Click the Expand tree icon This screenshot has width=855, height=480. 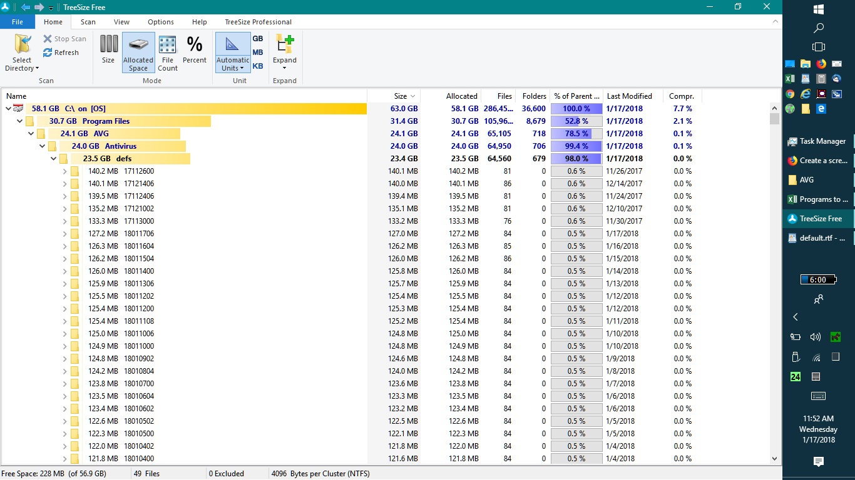tap(285, 45)
